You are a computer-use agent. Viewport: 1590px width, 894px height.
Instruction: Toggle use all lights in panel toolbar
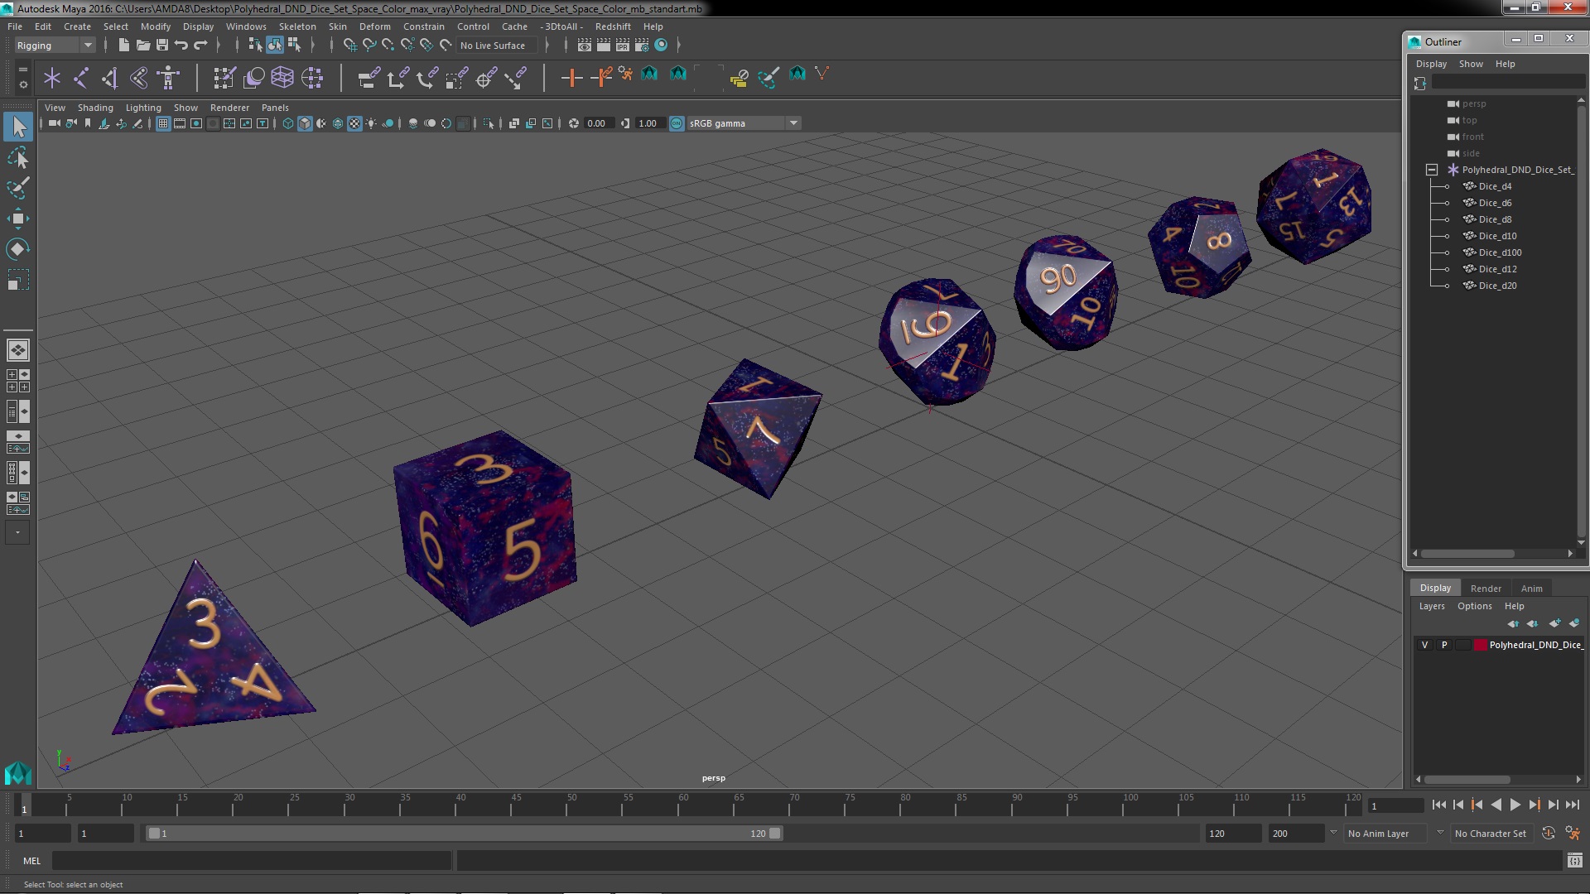point(371,123)
